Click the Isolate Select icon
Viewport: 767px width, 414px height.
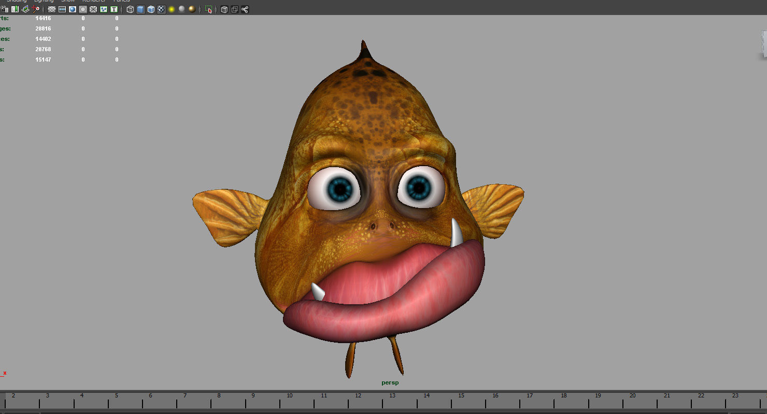[208, 9]
